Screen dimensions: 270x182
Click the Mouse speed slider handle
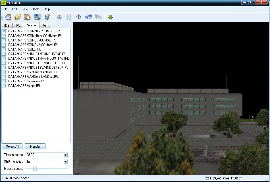[35, 169]
